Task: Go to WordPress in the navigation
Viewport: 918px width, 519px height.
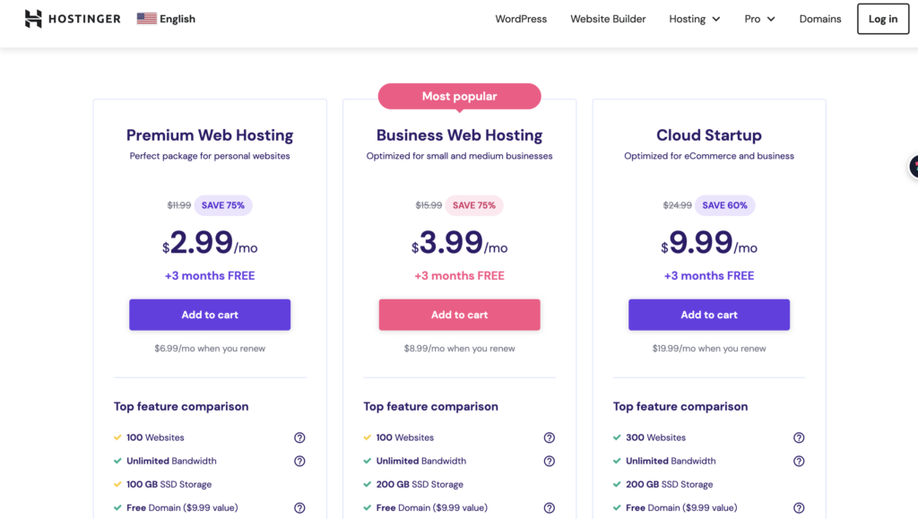Action: pos(521,19)
